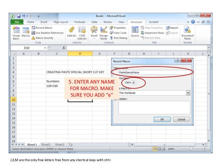
Task: Go to last sheet navigation arrow
Action: click(x=23, y=145)
